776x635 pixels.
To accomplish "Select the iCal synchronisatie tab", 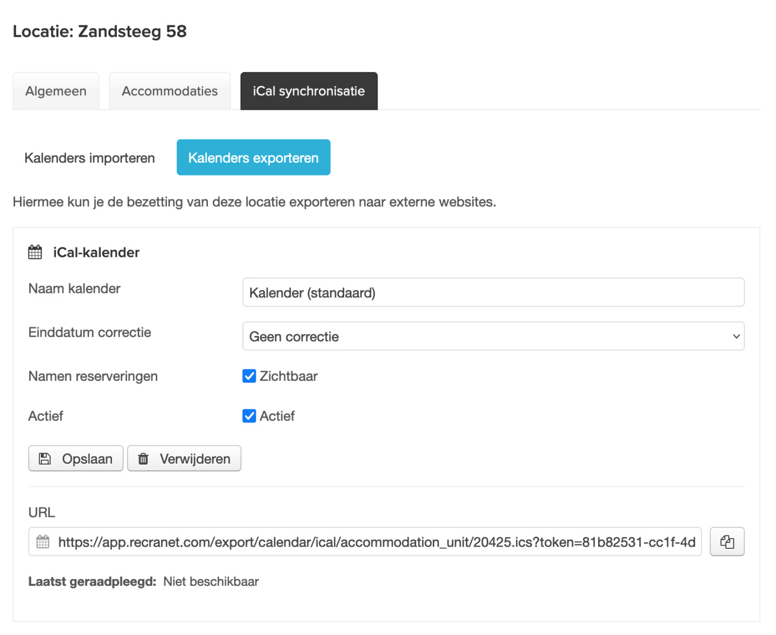I will 309,91.
